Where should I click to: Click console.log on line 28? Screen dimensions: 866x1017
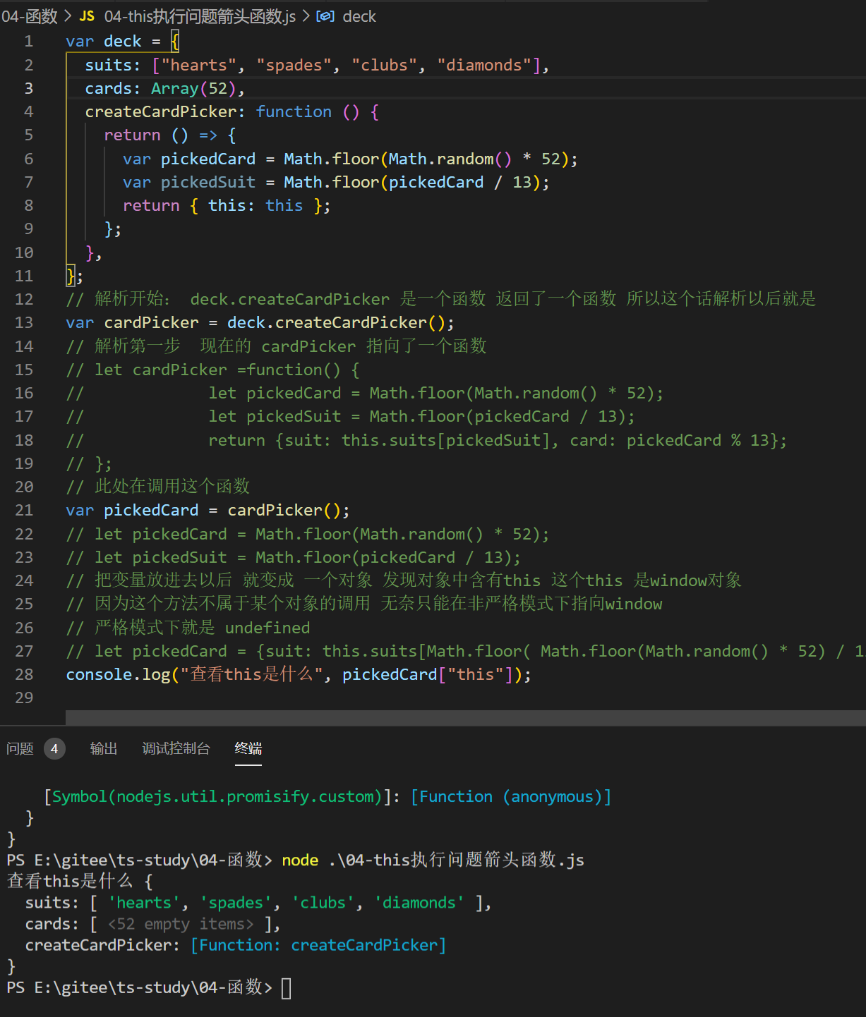118,675
